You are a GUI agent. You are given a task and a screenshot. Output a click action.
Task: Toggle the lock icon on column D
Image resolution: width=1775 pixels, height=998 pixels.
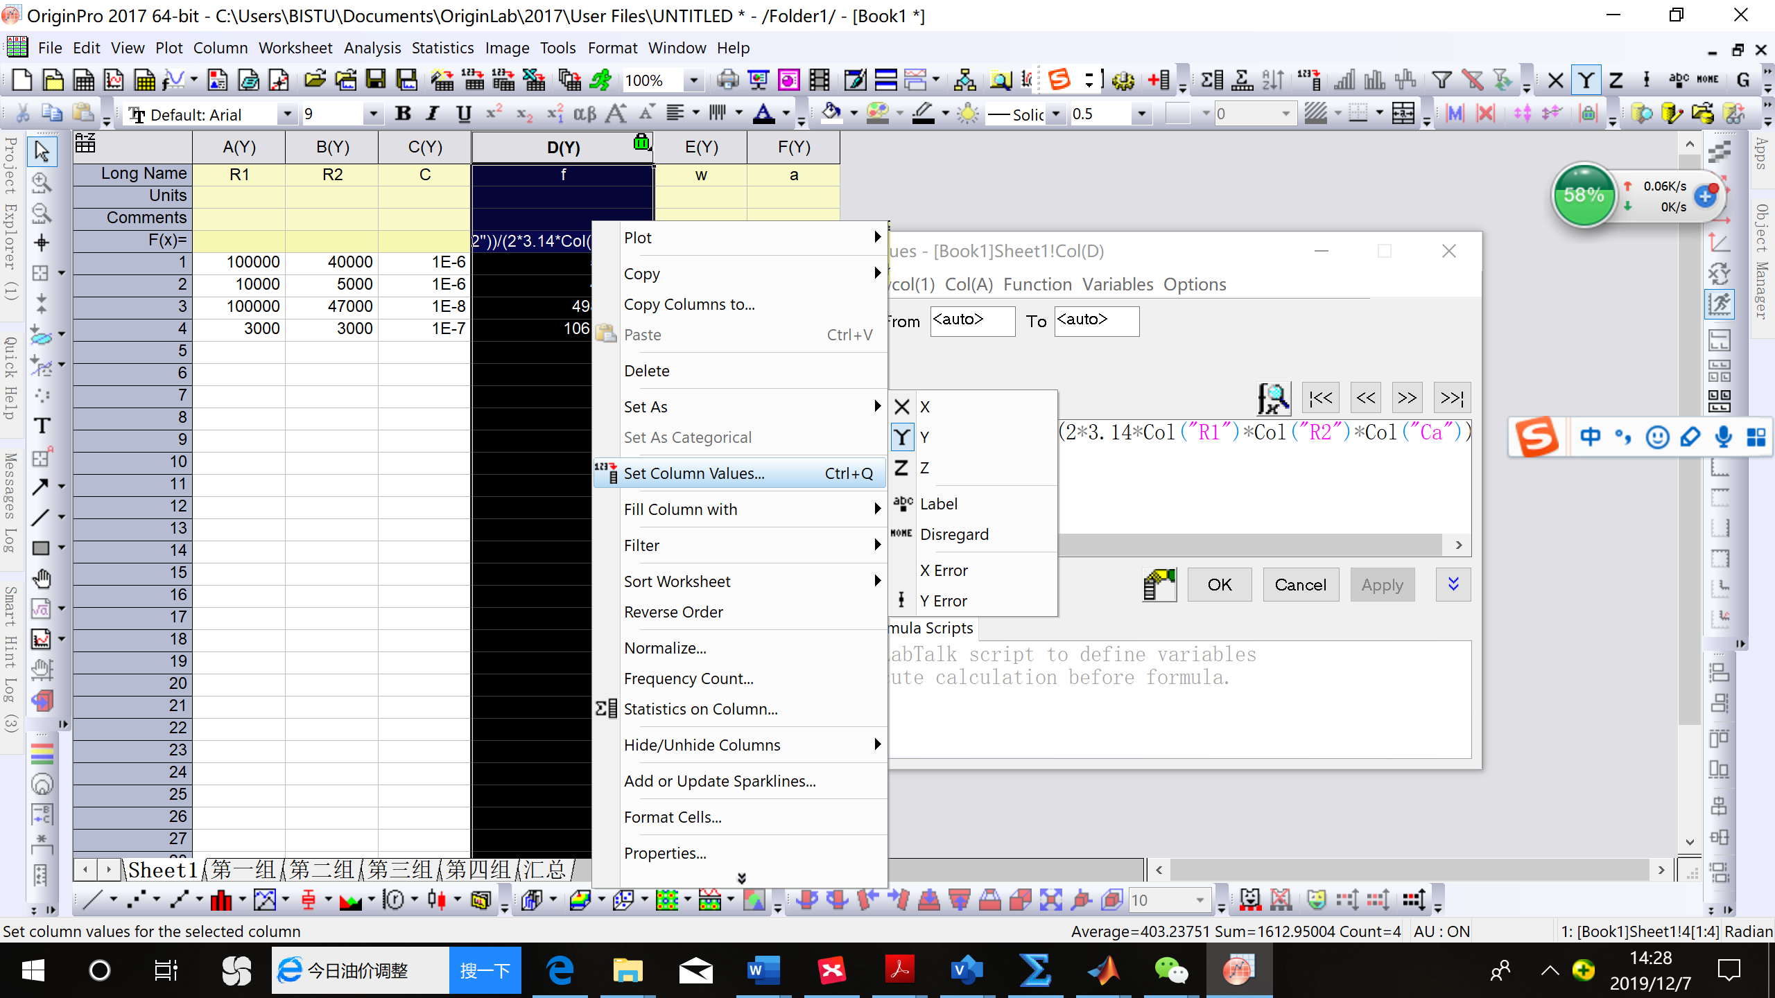pyautogui.click(x=641, y=143)
